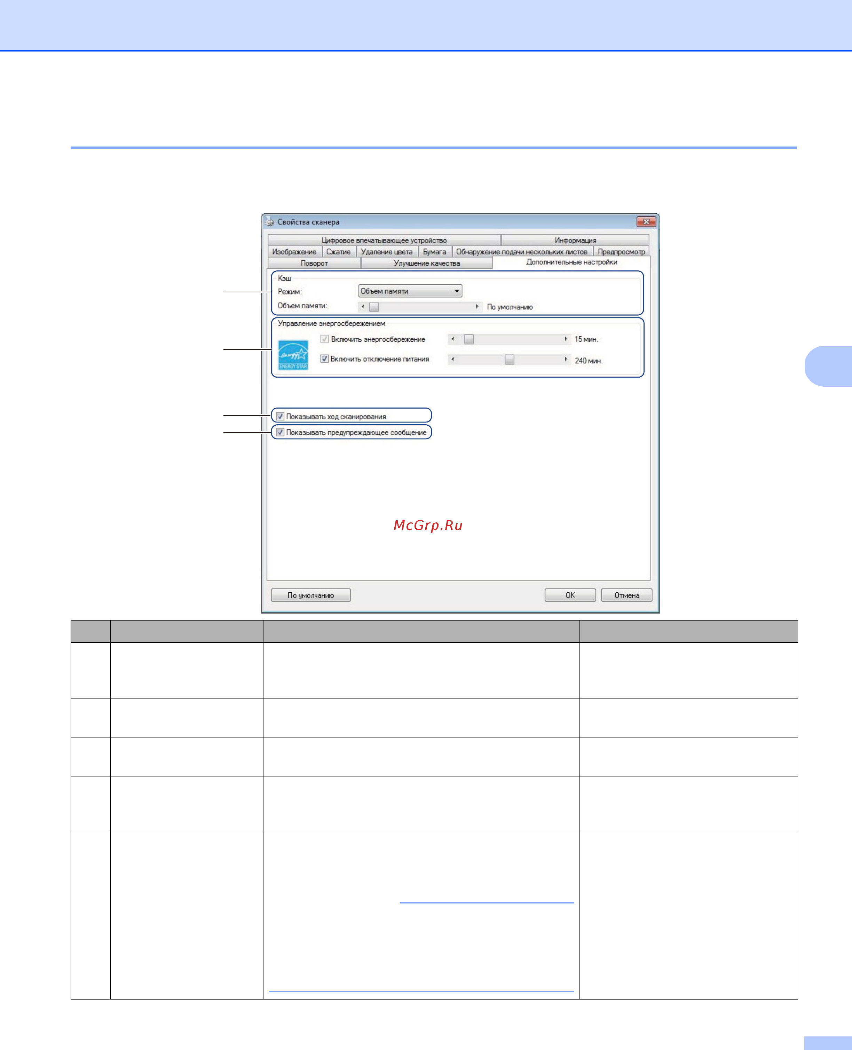852x1050 pixels.
Task: Click the 240 мин. power-off slider thumb
Action: click(x=510, y=360)
